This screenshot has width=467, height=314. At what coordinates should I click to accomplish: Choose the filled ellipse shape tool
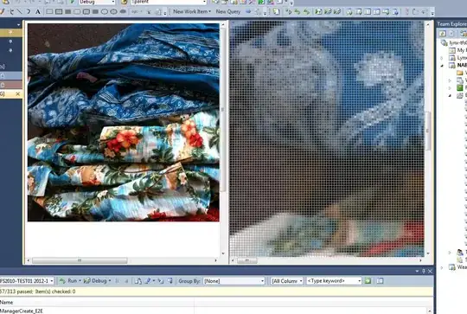click(x=123, y=12)
